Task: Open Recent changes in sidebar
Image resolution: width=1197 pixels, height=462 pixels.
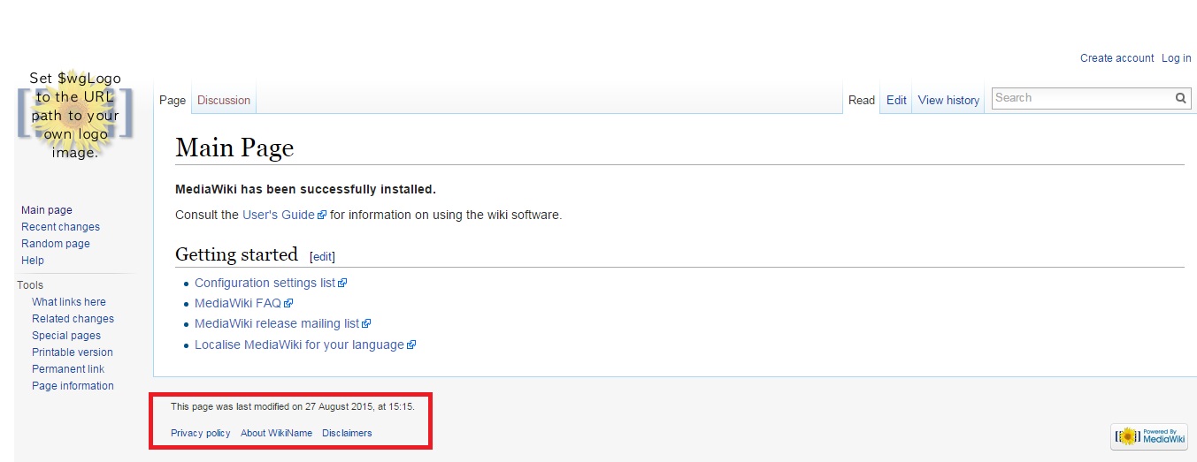Action: (60, 227)
